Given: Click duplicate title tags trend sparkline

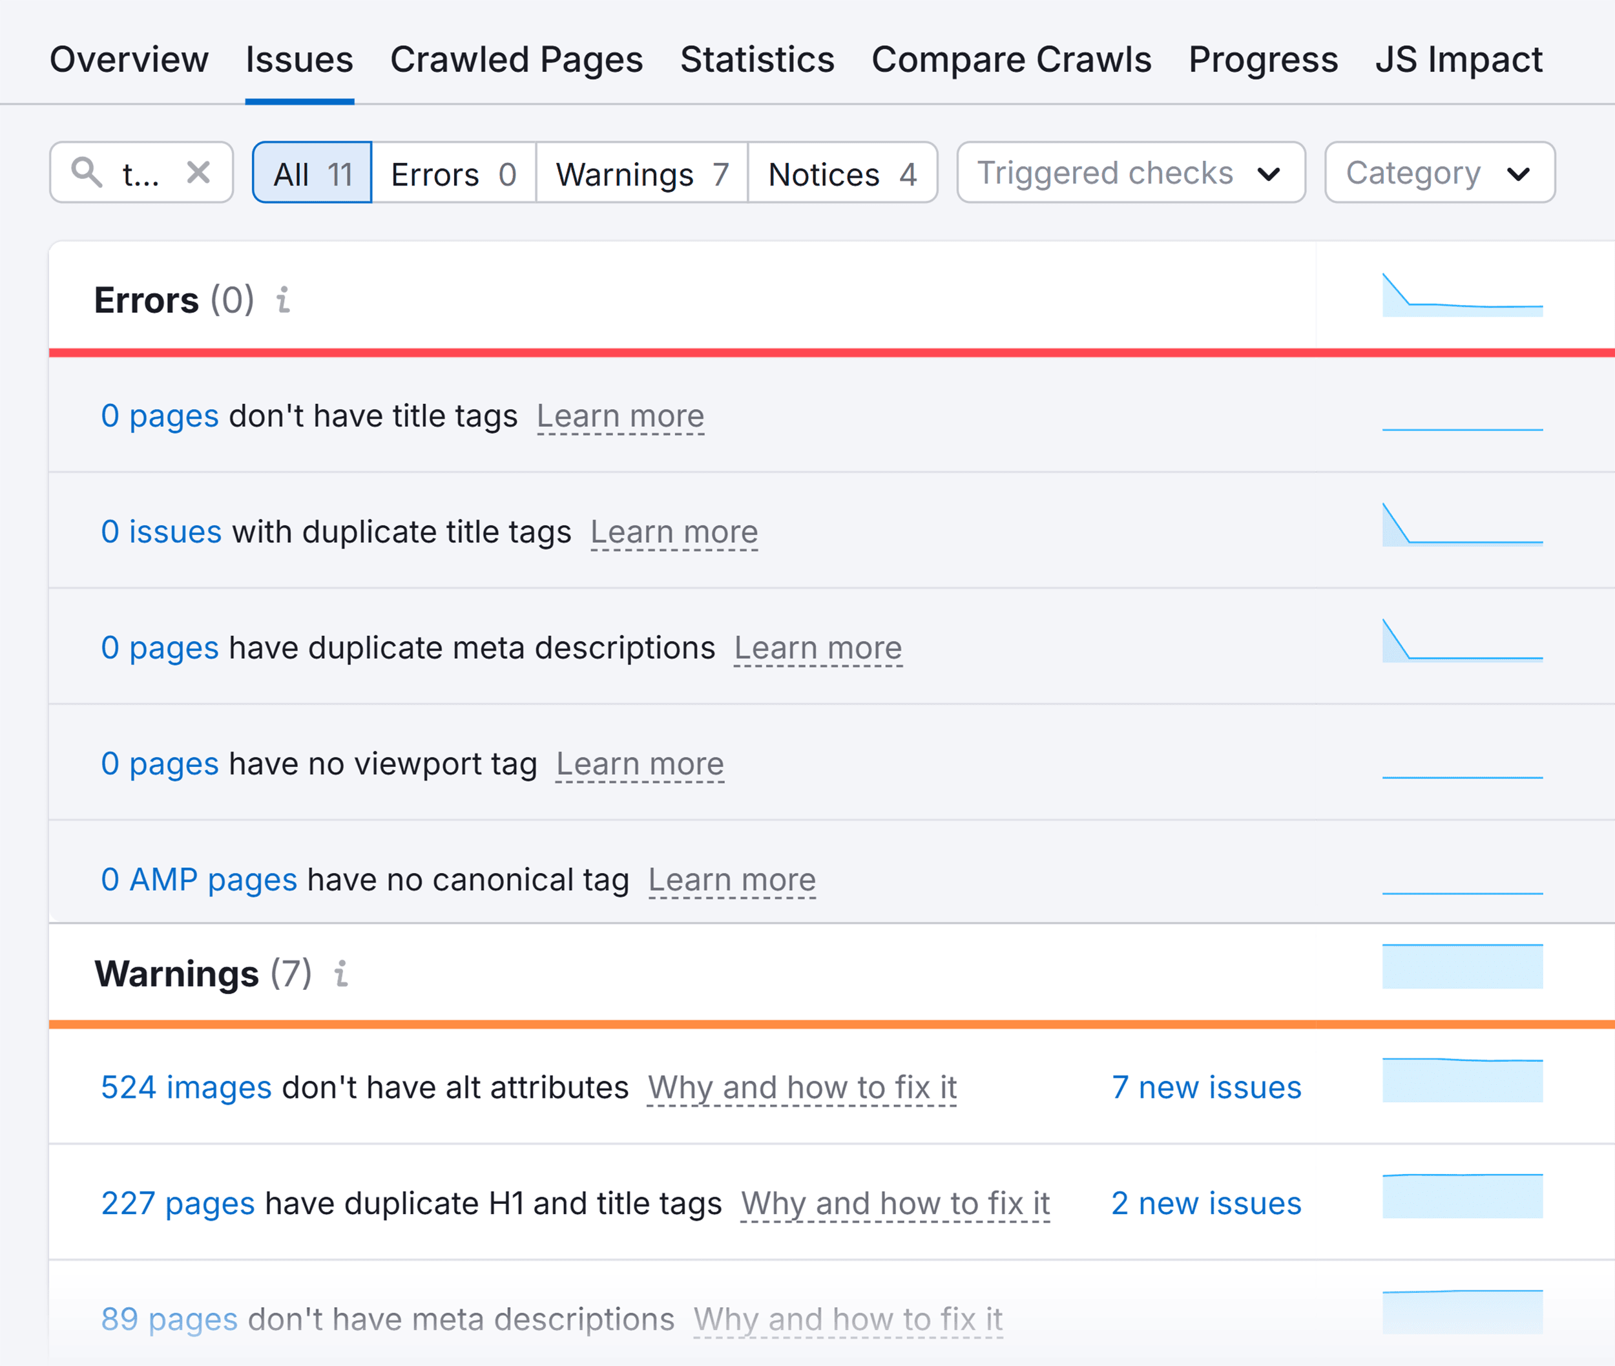Looking at the screenshot, I should (x=1463, y=524).
